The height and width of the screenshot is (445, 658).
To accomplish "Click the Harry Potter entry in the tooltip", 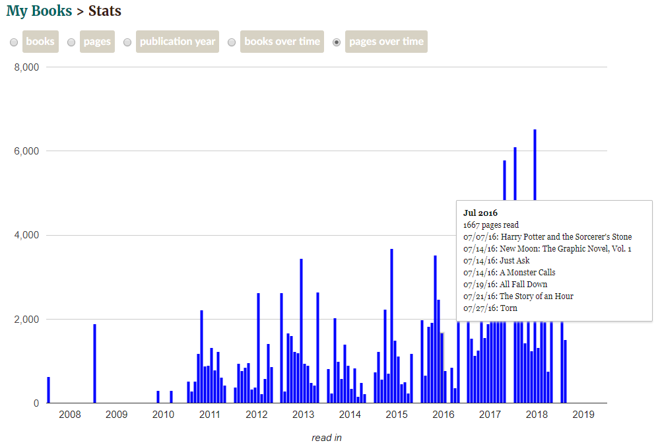I will 547,237.
